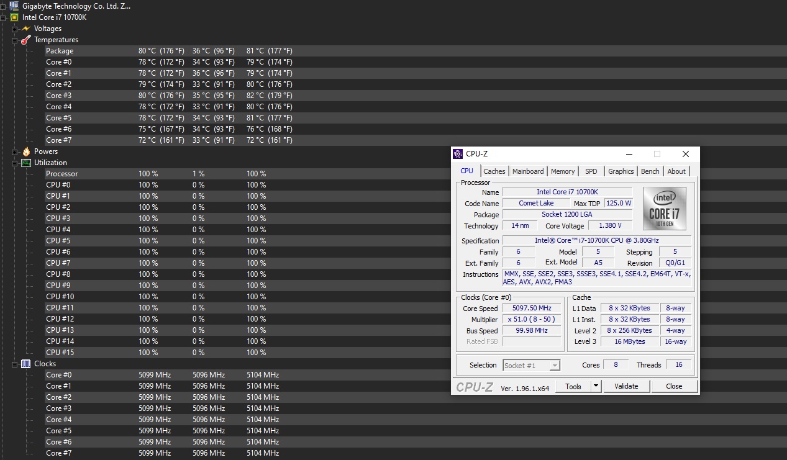The width and height of the screenshot is (787, 460).
Task: Close the CPU-Z window with X
Action: [685, 154]
